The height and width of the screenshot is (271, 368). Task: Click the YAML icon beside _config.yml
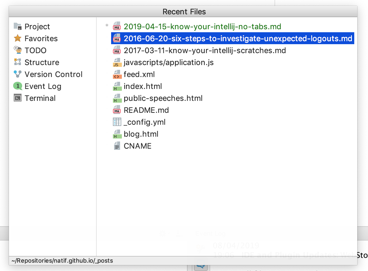point(117,122)
